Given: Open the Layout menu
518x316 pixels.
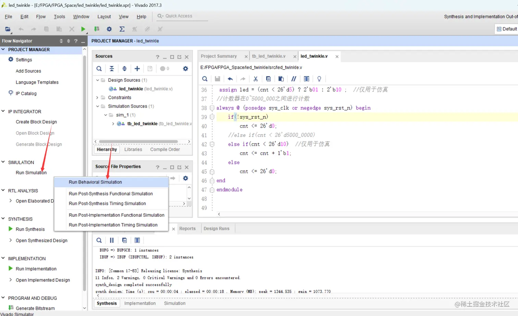Looking at the screenshot, I should click(x=104, y=16).
